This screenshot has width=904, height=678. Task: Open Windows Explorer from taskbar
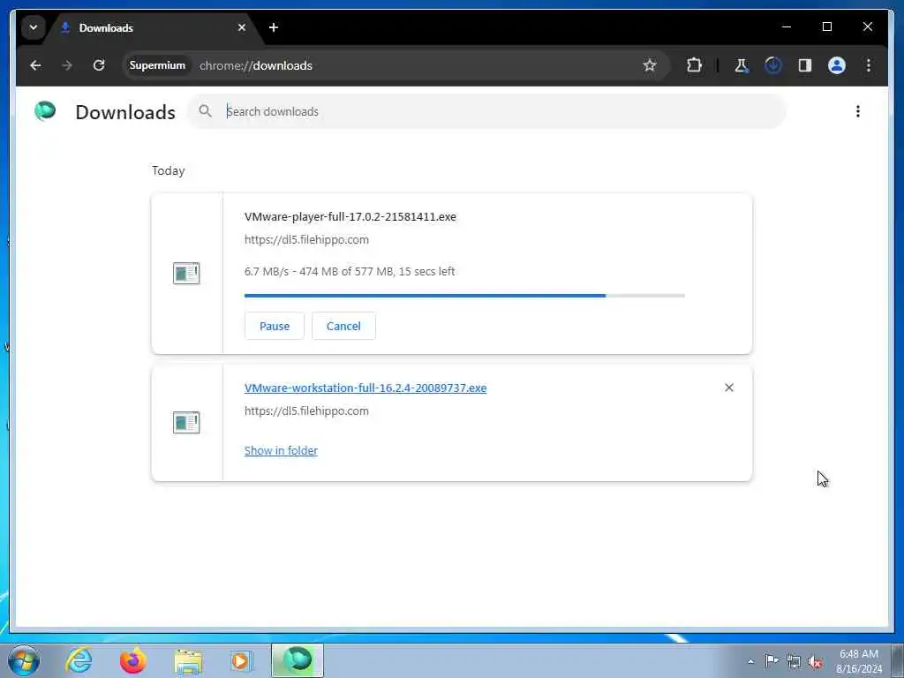pyautogui.click(x=188, y=660)
